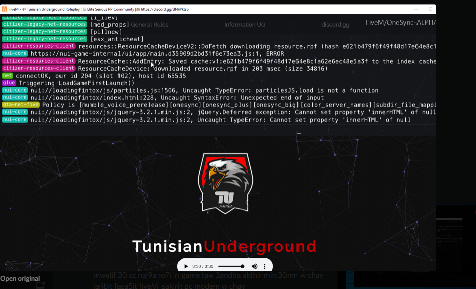Click the 3:30 / 3:30 time display

(x=203, y=266)
